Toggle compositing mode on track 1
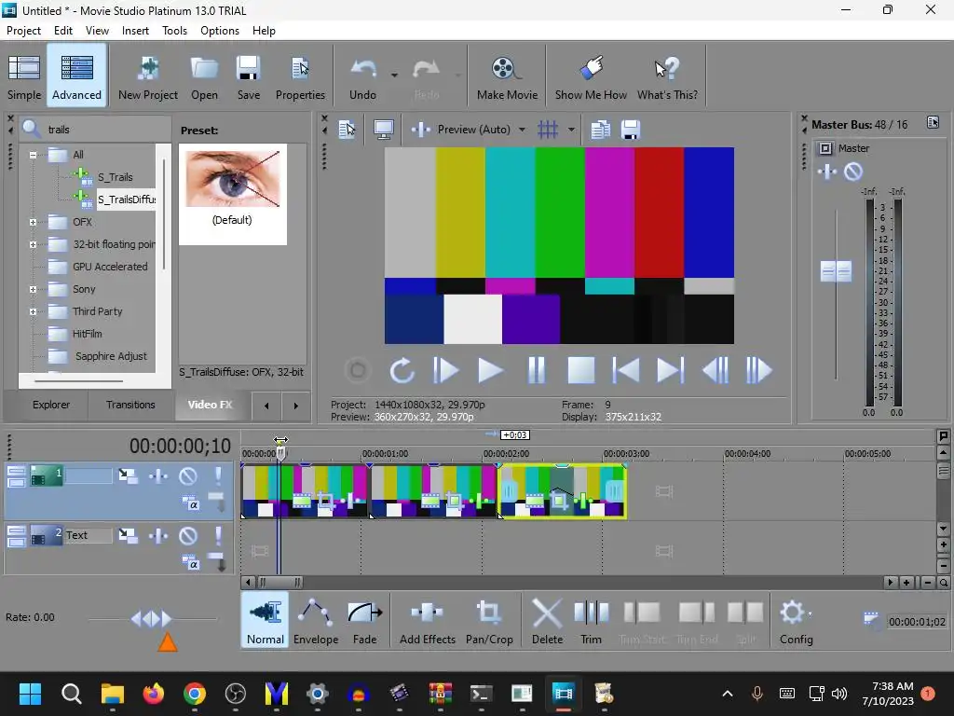Screen dimensions: 954x716 (191, 503)
